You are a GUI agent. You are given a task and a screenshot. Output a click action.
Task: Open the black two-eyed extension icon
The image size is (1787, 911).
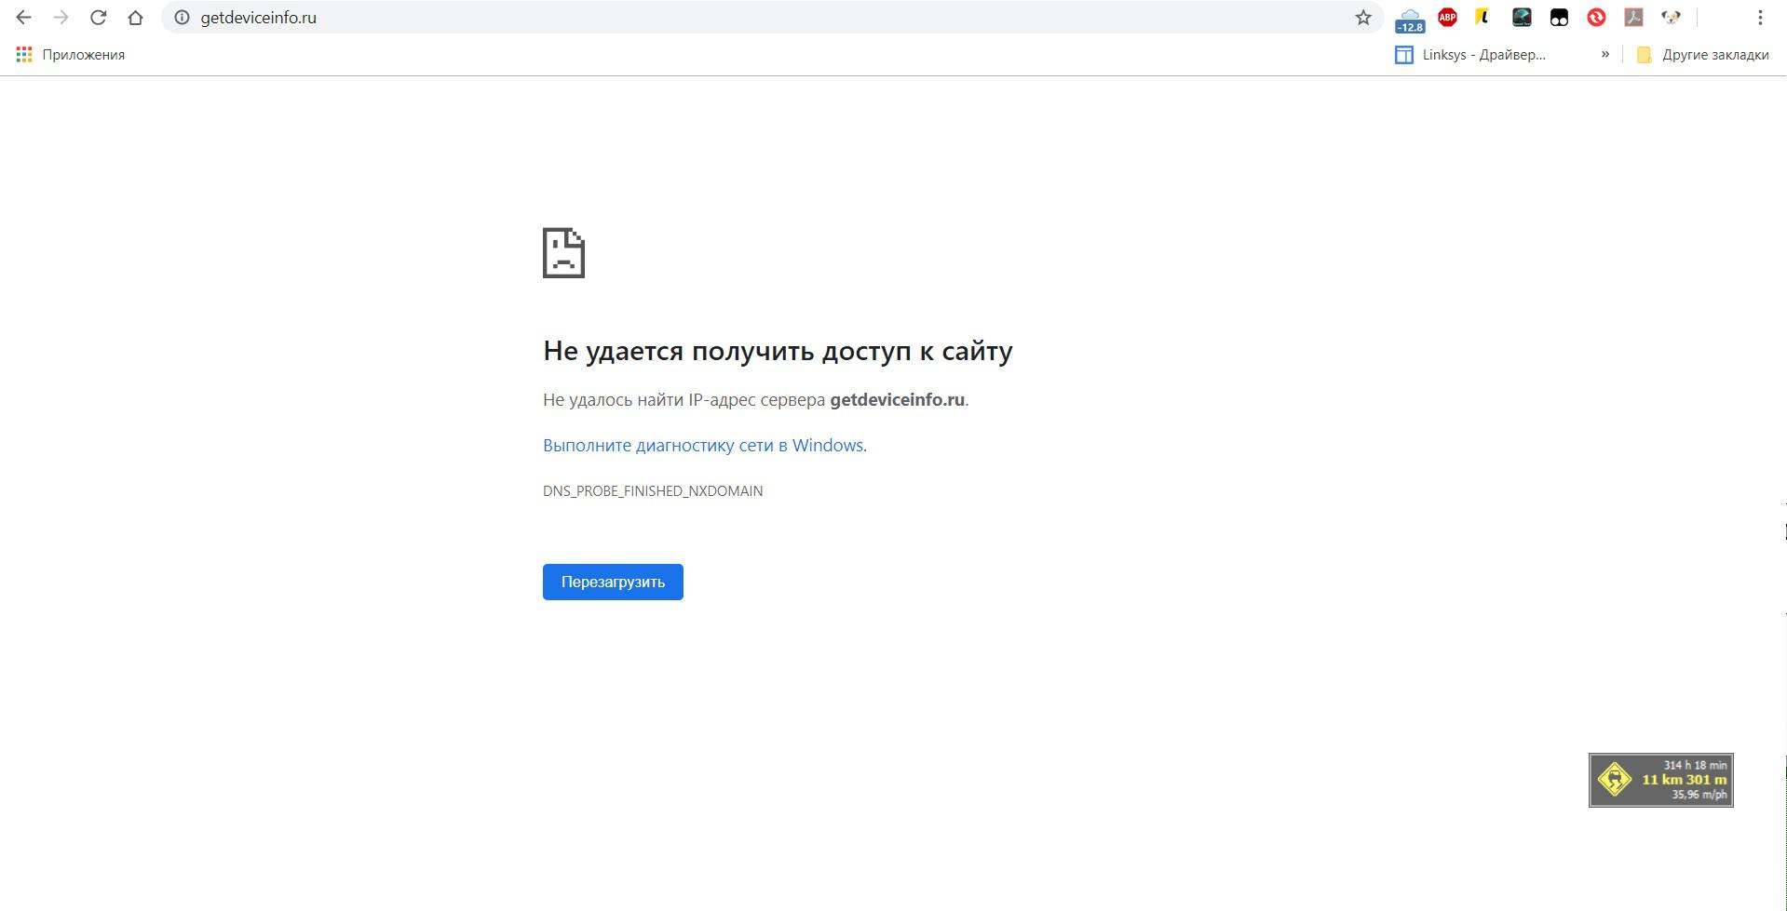click(1559, 17)
